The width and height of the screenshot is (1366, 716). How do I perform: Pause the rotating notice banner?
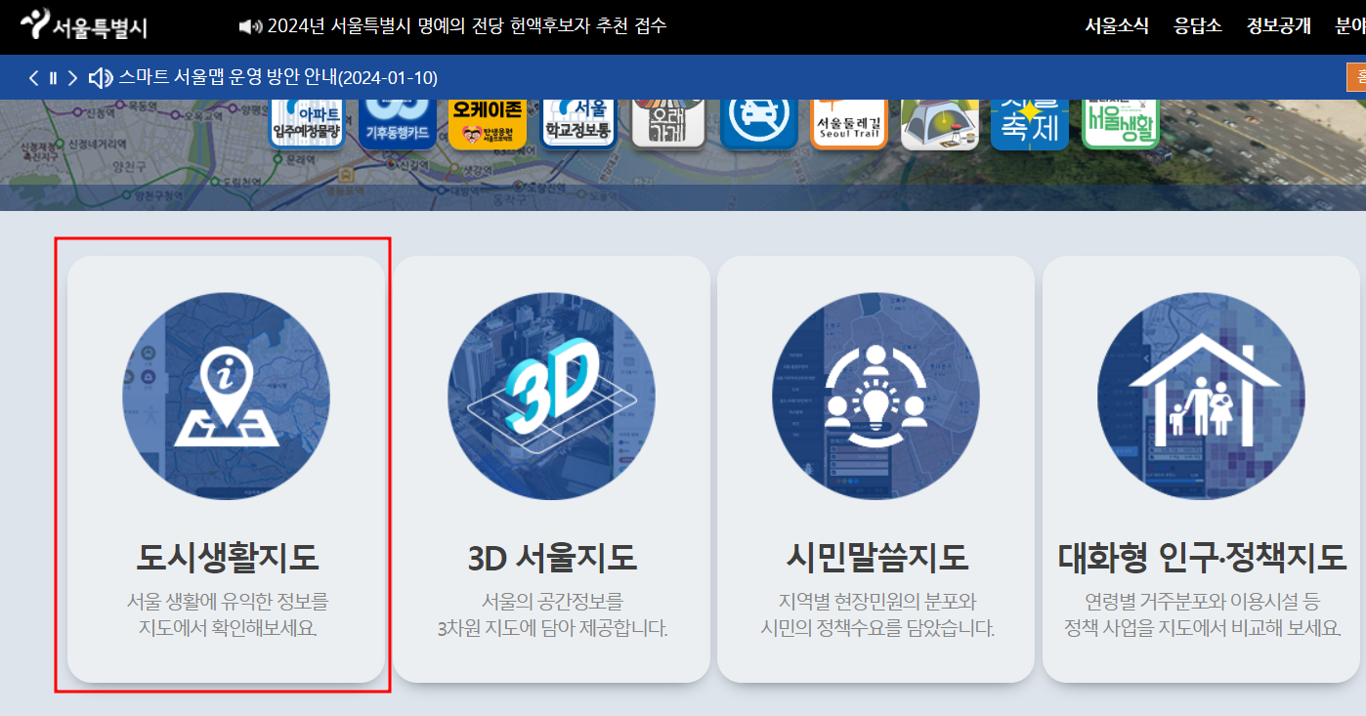(x=53, y=77)
